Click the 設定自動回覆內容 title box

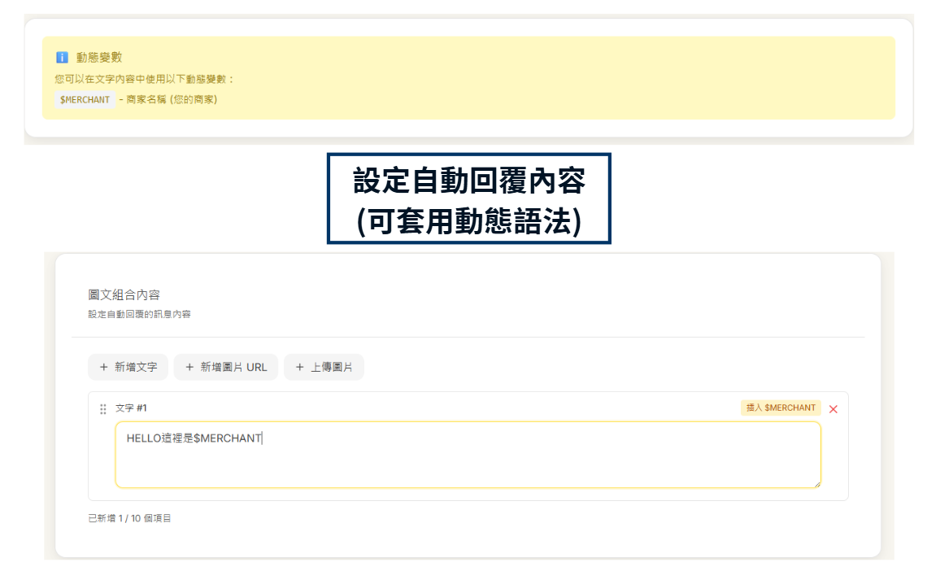click(x=468, y=199)
